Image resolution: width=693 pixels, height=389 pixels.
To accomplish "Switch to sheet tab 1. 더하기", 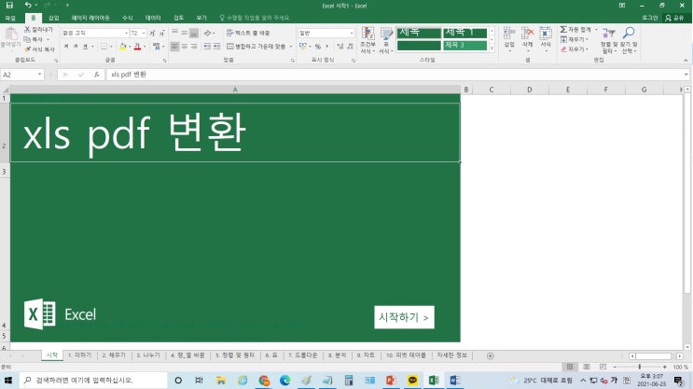I will 80,355.
